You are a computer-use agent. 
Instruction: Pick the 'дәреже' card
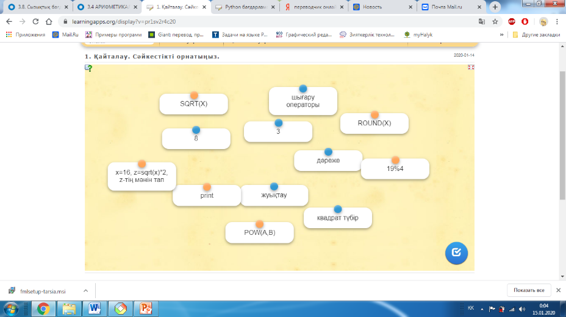click(328, 160)
